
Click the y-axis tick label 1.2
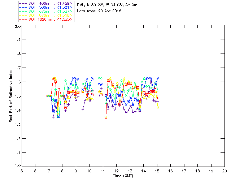(x=18, y=139)
